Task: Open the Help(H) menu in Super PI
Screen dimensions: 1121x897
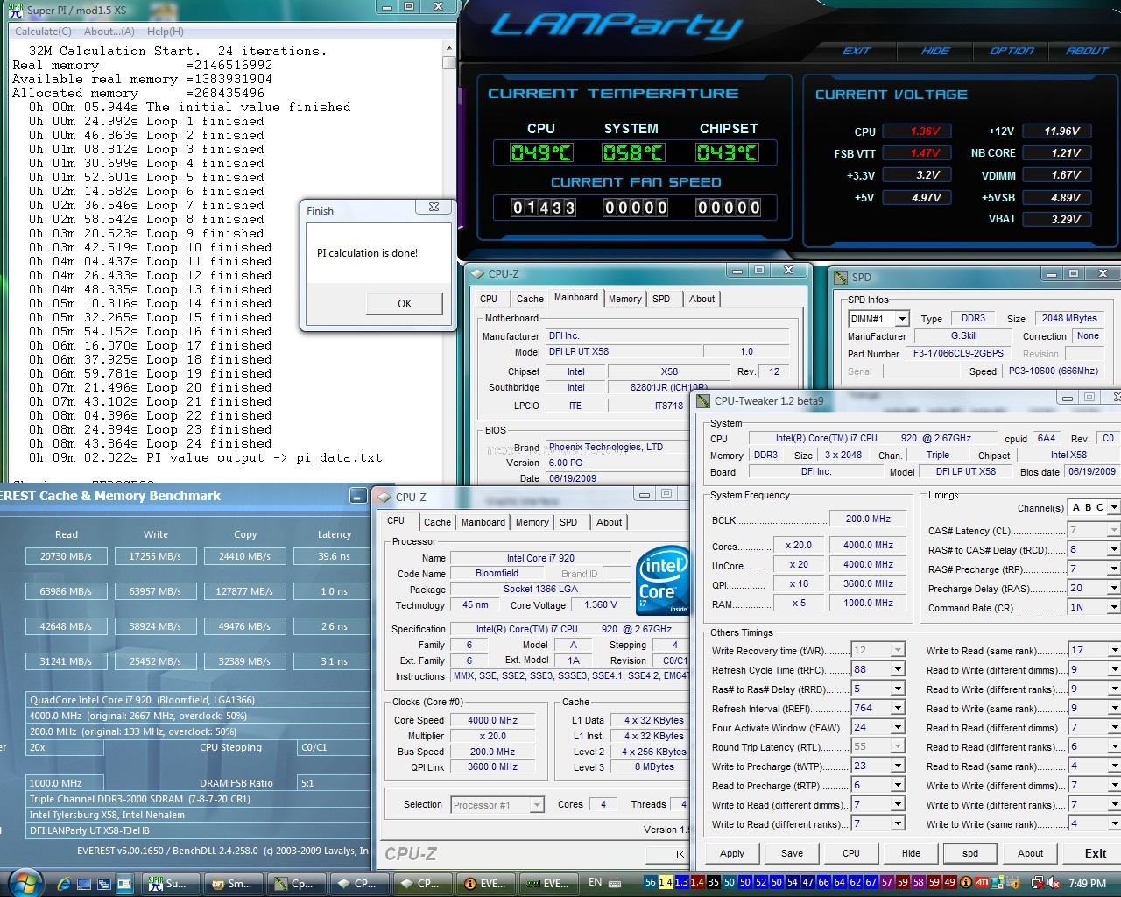Action: [x=166, y=32]
